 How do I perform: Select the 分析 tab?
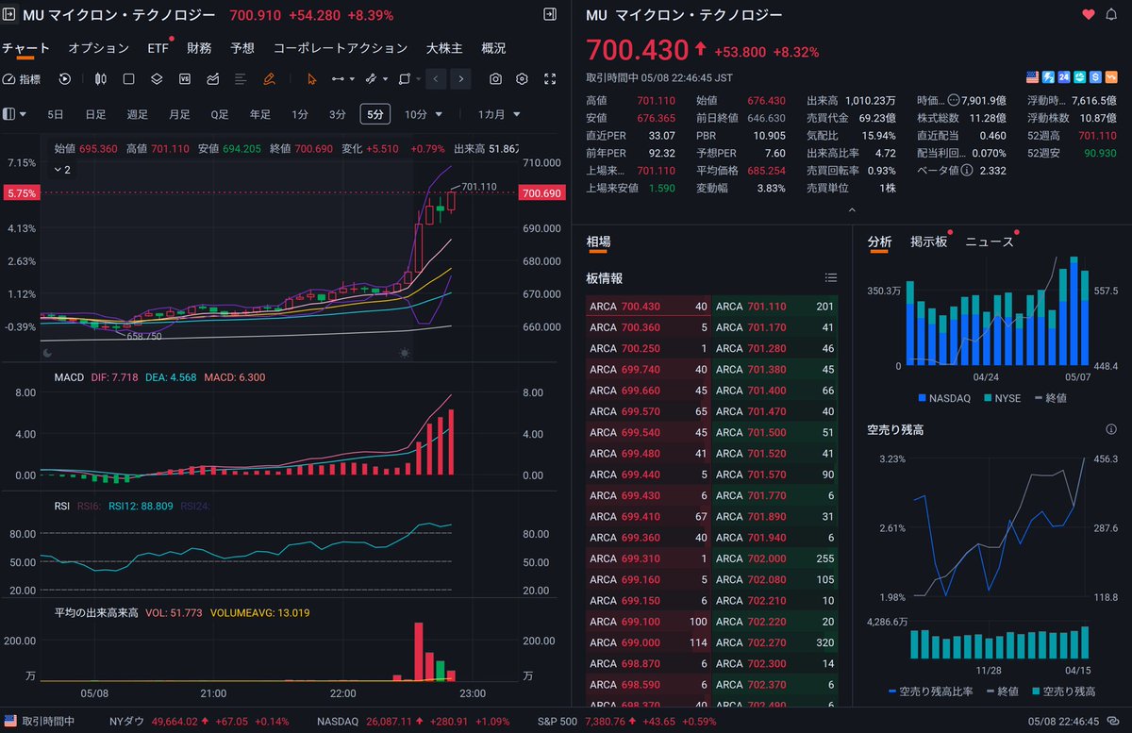tap(879, 242)
